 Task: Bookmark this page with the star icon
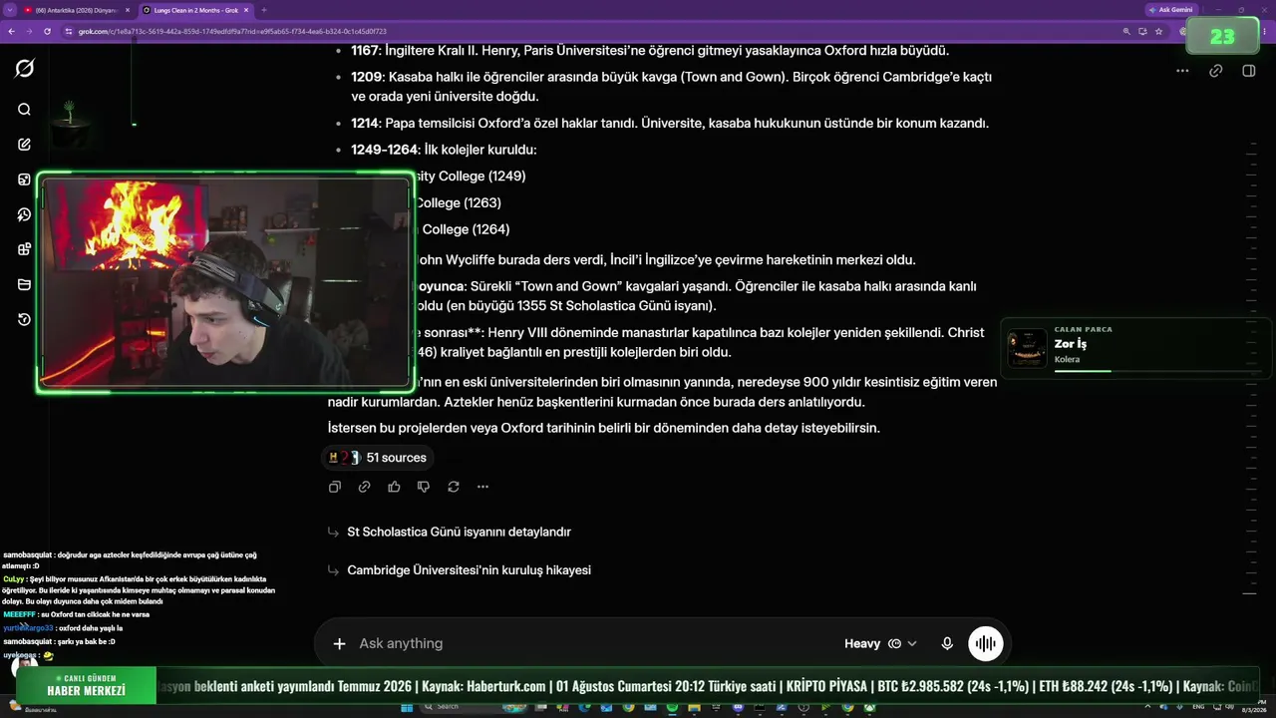coord(1158,31)
